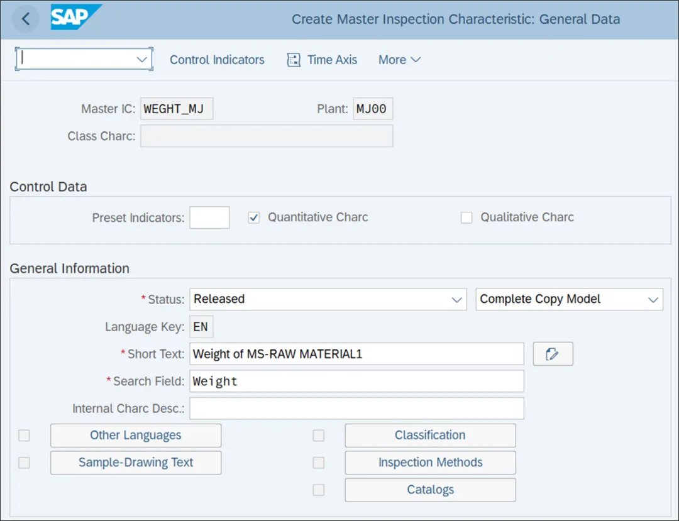This screenshot has width=679, height=521.
Task: Expand the command field dropdown arrow
Action: [x=141, y=59]
